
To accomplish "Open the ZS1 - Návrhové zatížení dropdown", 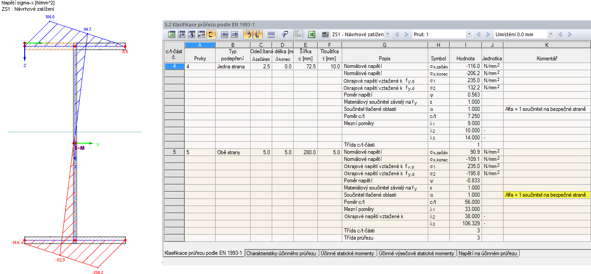I will click(x=387, y=34).
